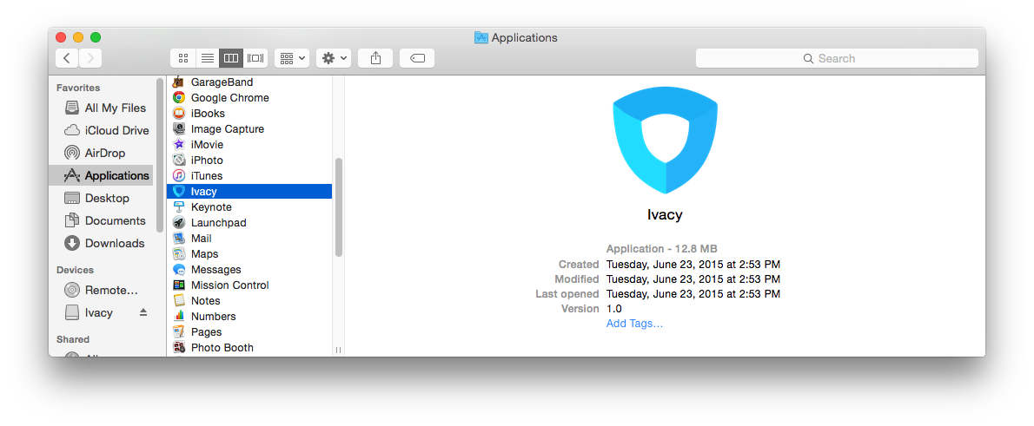Select the 'Keynote' list row text

pyautogui.click(x=211, y=206)
